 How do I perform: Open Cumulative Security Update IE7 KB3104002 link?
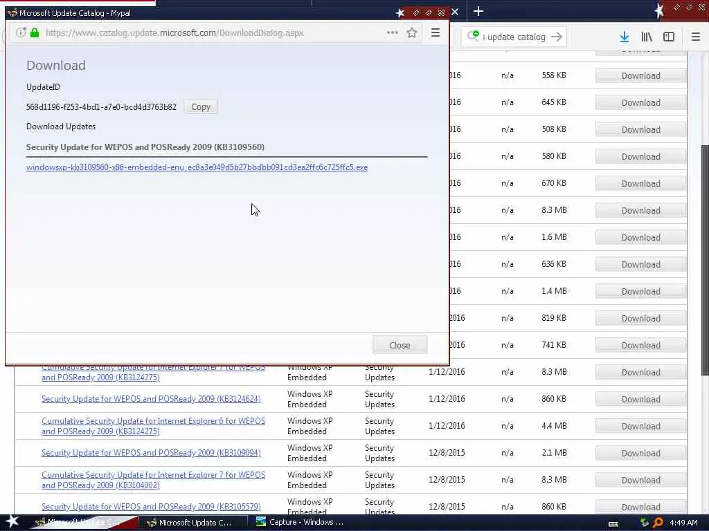pos(153,480)
